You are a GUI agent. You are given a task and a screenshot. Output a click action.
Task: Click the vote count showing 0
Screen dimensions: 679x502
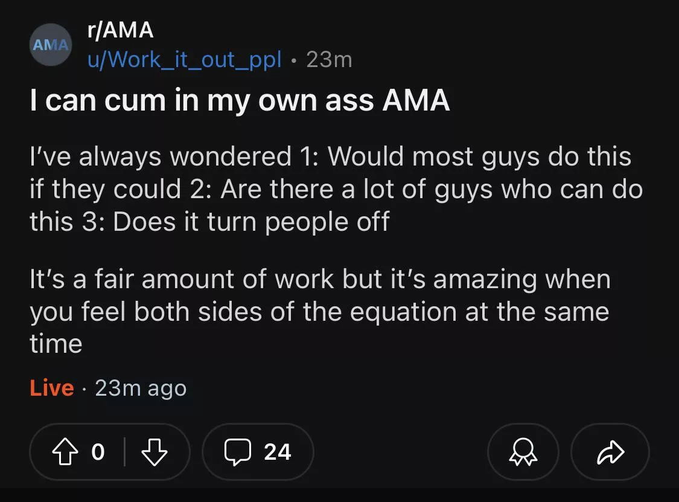point(99,451)
